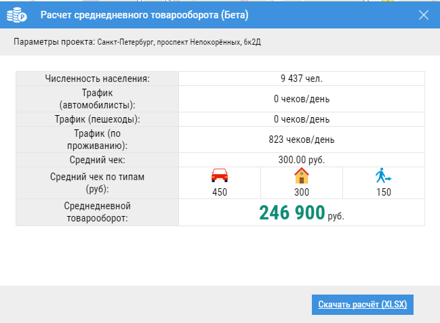Click the red car icon

(x=219, y=176)
